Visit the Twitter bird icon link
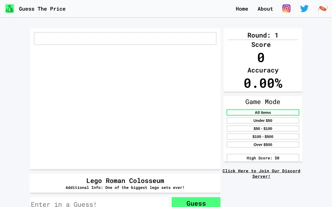The height and width of the screenshot is (207, 332). point(304,9)
